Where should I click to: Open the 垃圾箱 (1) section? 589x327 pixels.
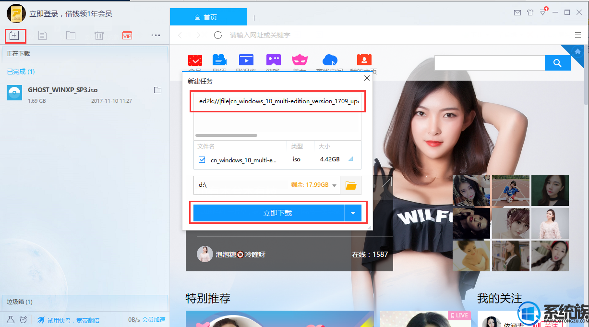point(20,302)
